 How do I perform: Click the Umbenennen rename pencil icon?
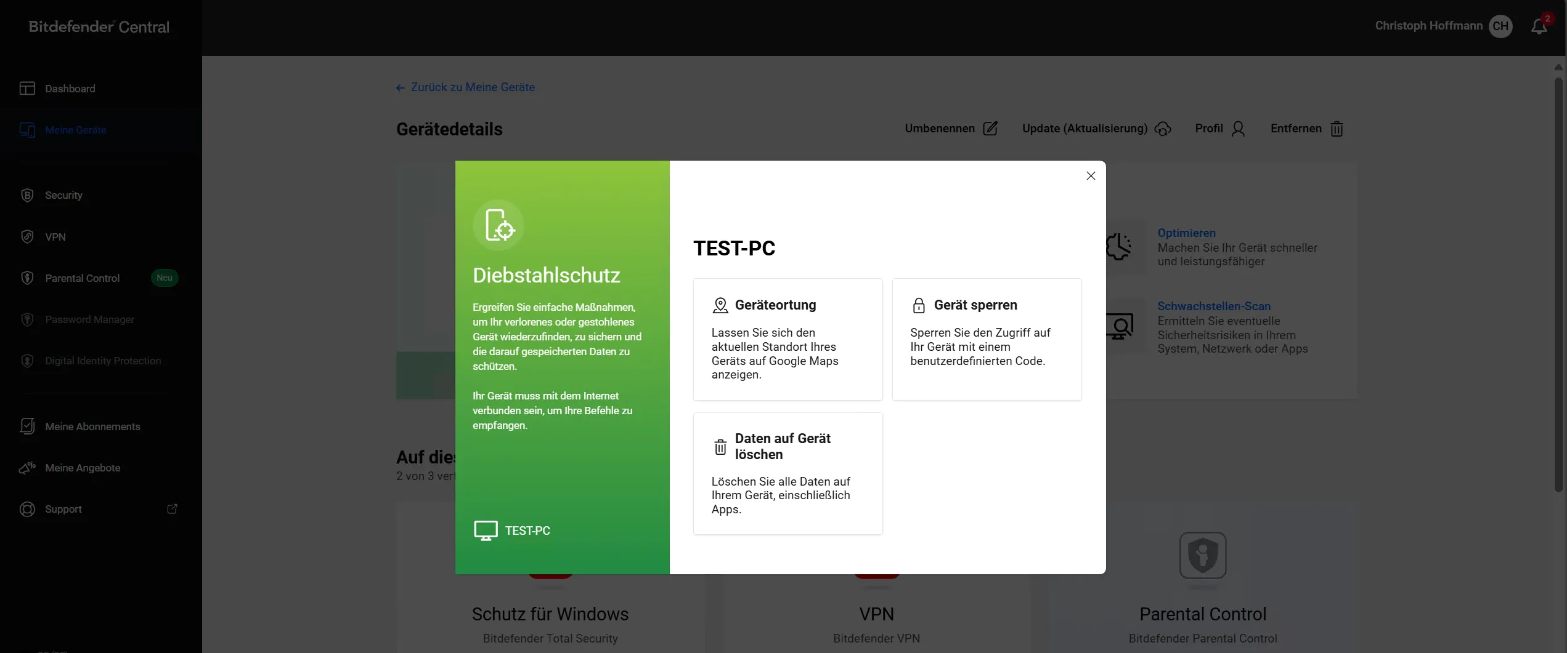(x=991, y=129)
